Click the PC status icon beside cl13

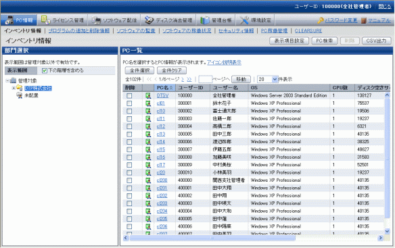148,134
